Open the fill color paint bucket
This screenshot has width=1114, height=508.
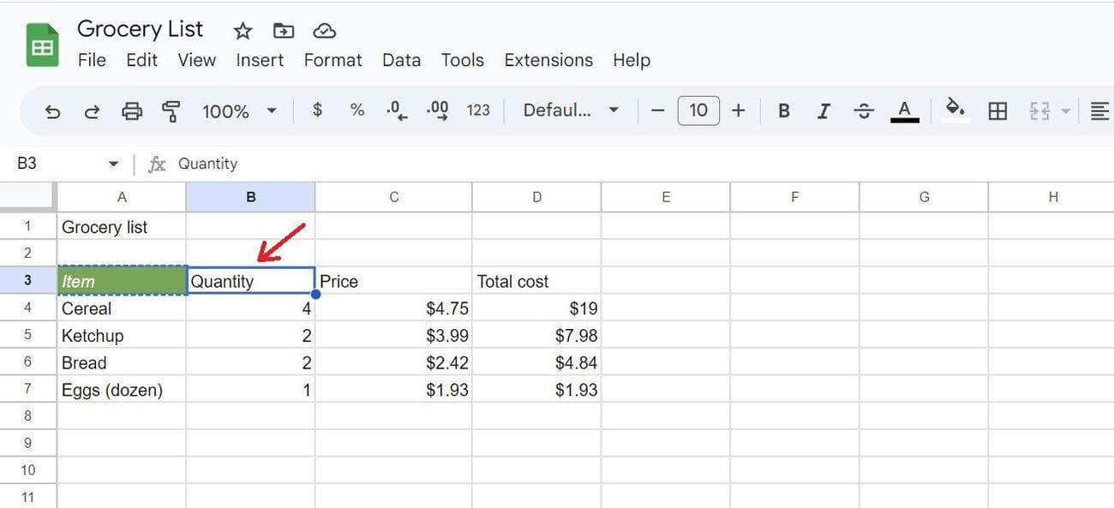955,109
